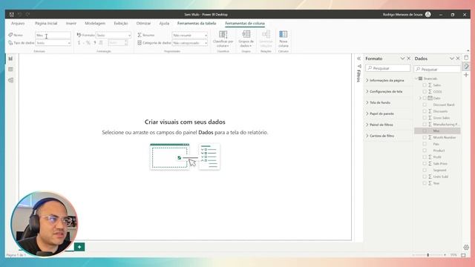Switch to Modelagem tab
Viewport: 475px width, 267px height.
tap(95, 23)
